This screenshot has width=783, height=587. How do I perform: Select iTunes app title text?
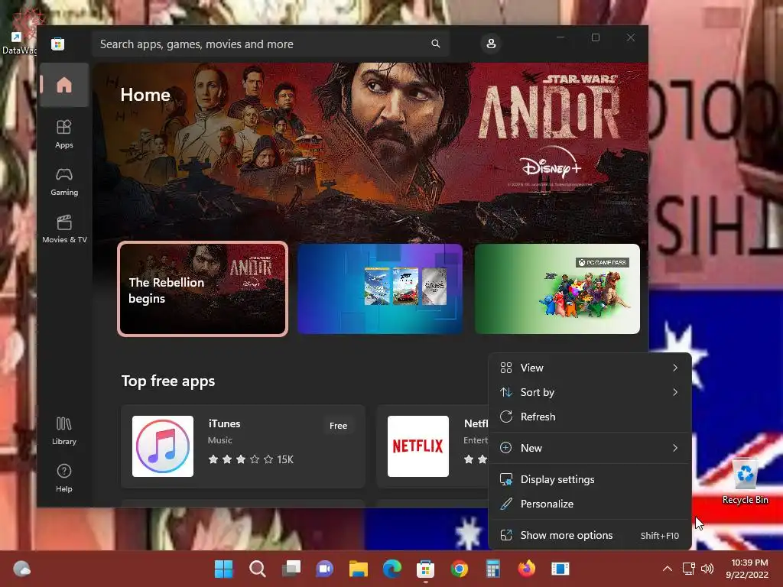click(x=224, y=423)
